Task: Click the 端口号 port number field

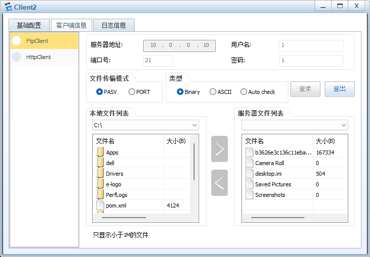Action: (x=158, y=61)
